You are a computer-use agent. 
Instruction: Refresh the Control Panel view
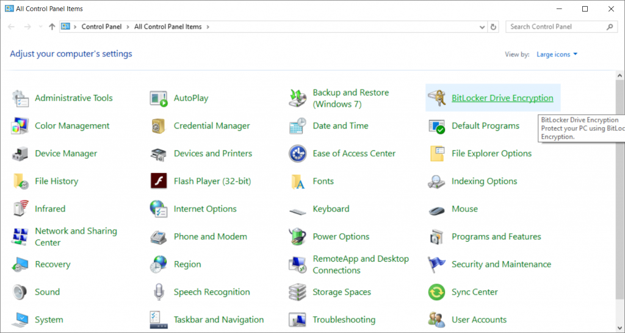point(493,27)
